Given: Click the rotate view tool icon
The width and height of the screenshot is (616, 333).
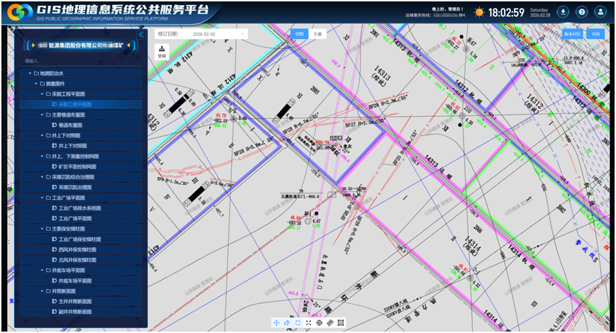Looking at the screenshot, I should pos(287,322).
